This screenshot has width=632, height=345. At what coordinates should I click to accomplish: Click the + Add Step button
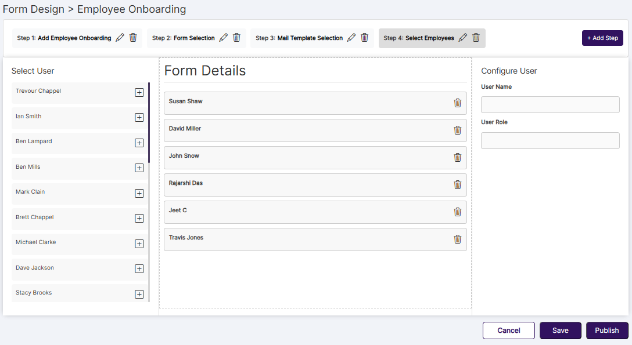click(602, 38)
